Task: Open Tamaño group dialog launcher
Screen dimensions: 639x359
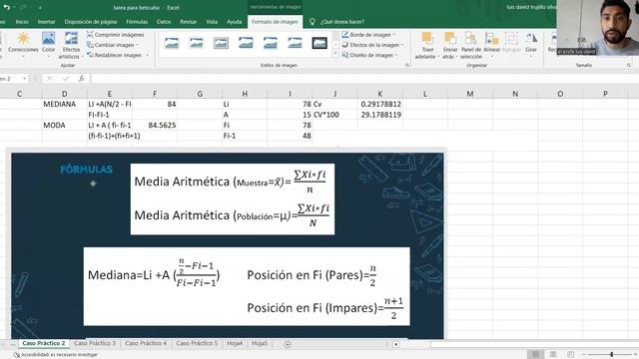Action: (x=628, y=65)
